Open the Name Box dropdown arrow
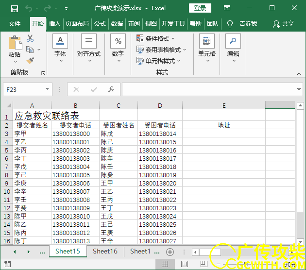Image resolution: width=306 pixels, height=270 pixels. [47, 89]
